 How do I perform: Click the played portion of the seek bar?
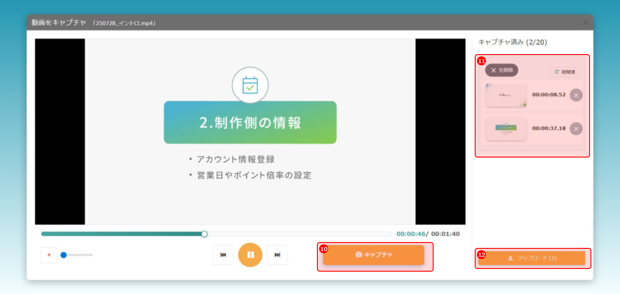(x=121, y=234)
